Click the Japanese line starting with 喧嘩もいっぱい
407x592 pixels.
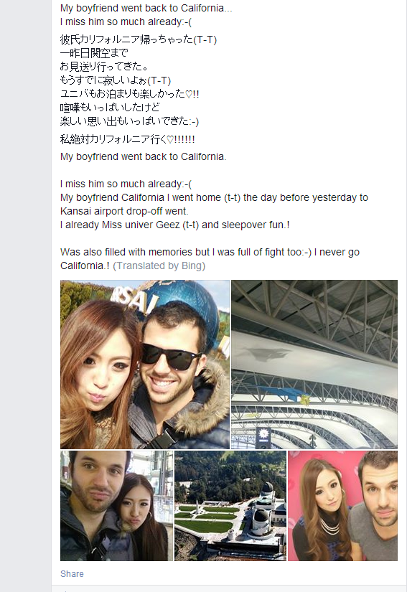point(110,108)
